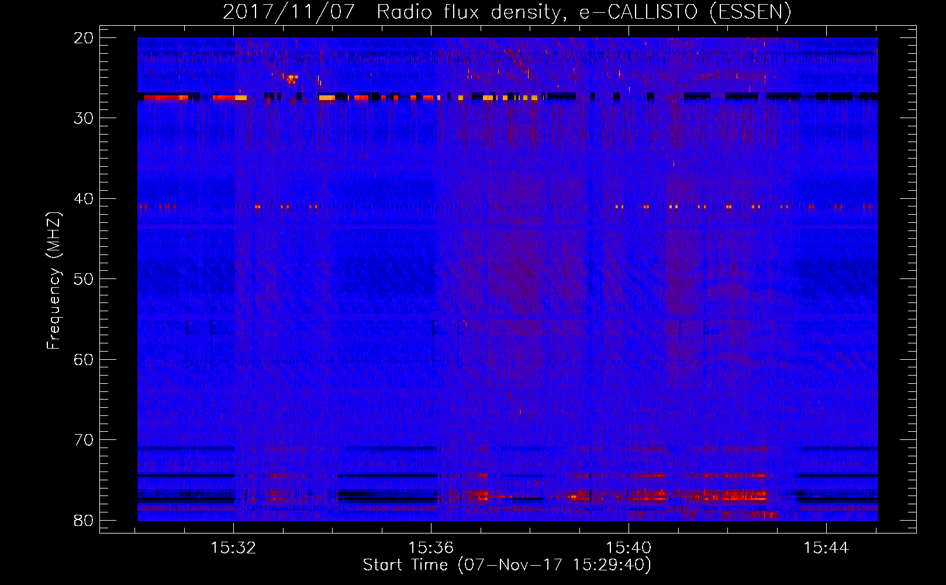Click the 70 frequency tick label
The width and height of the screenshot is (946, 585).
click(x=84, y=440)
